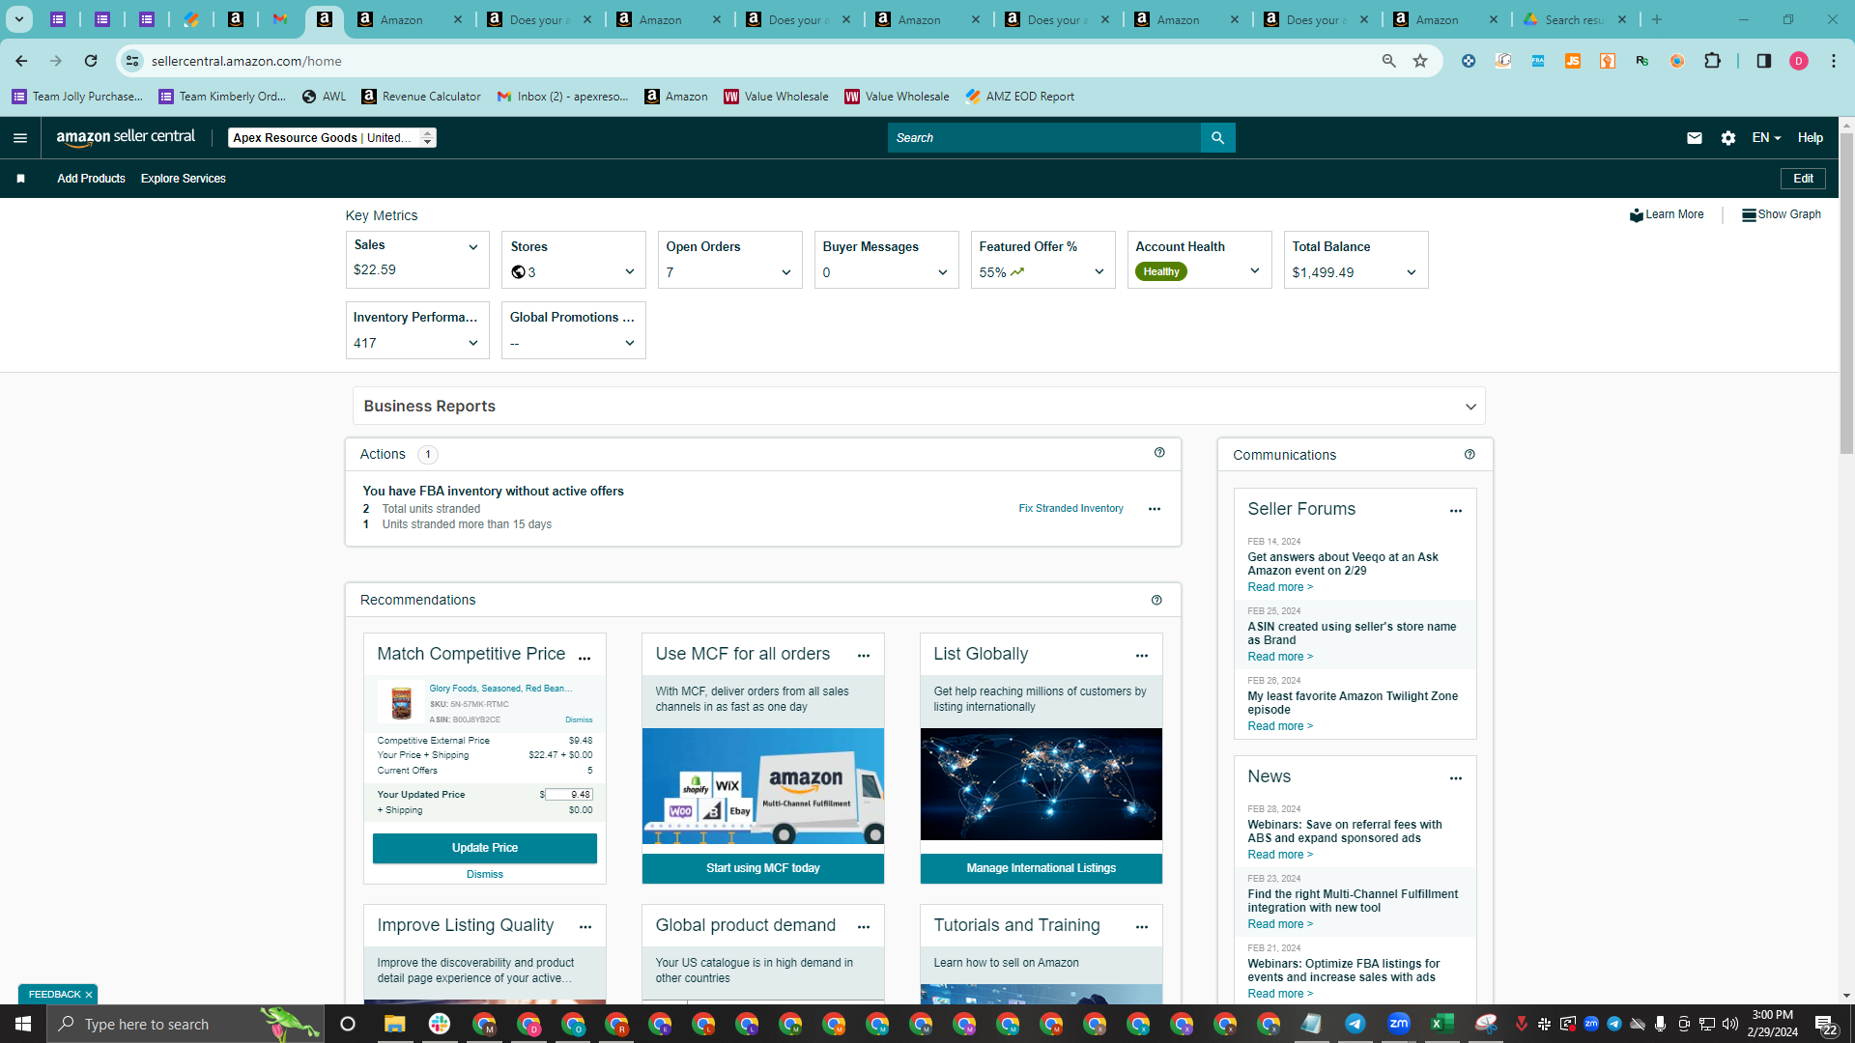The height and width of the screenshot is (1043, 1855).
Task: Open Use MCF for all orders options
Action: (x=864, y=656)
